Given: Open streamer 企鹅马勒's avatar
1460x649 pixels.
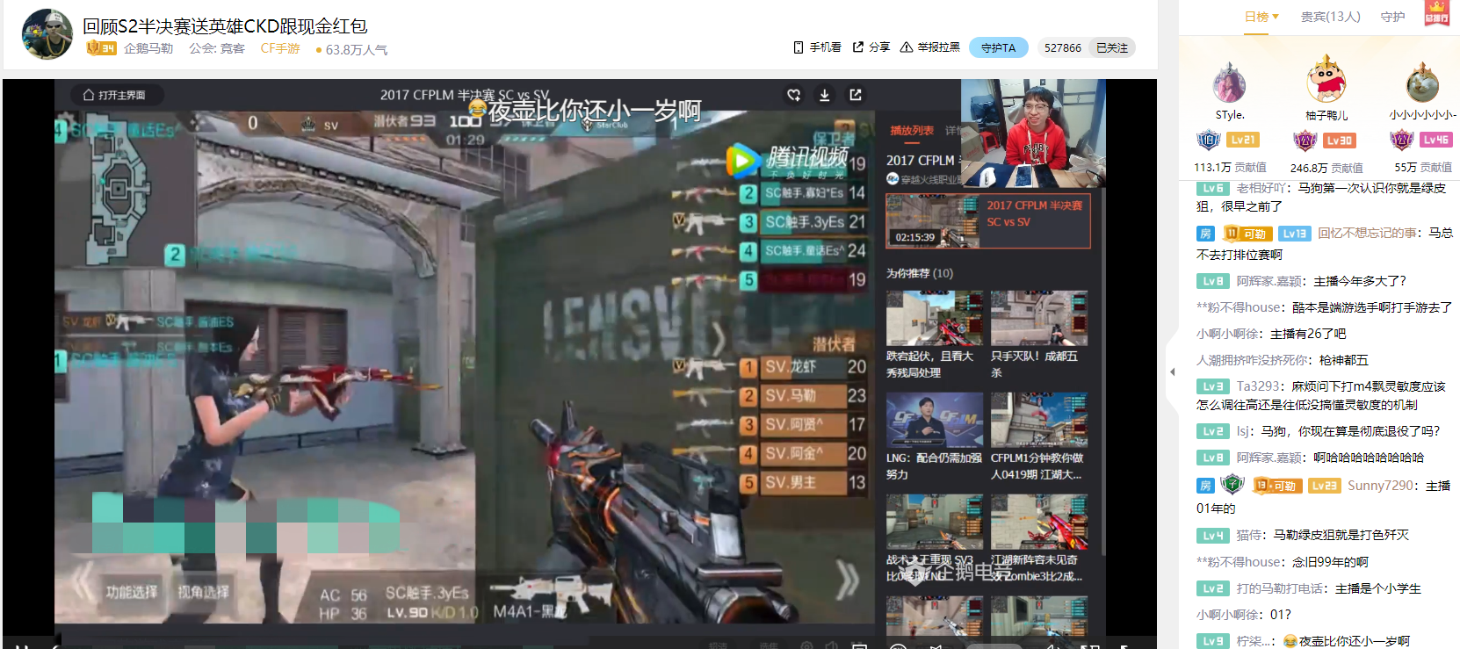Looking at the screenshot, I should [x=47, y=34].
